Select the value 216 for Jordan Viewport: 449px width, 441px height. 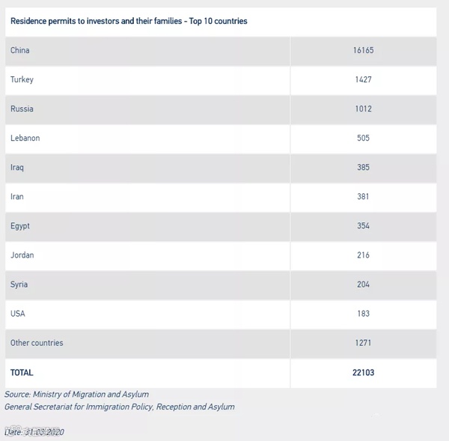363,255
